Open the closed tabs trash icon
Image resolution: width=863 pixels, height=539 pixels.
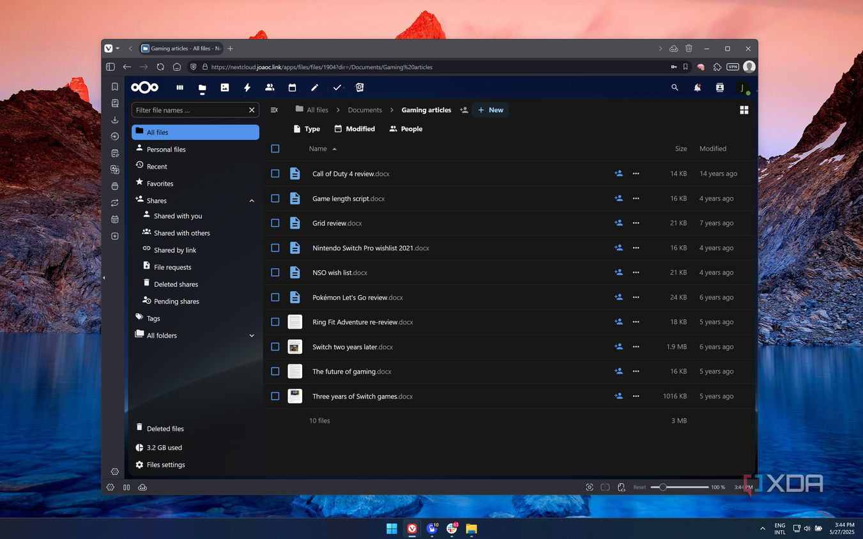689,49
